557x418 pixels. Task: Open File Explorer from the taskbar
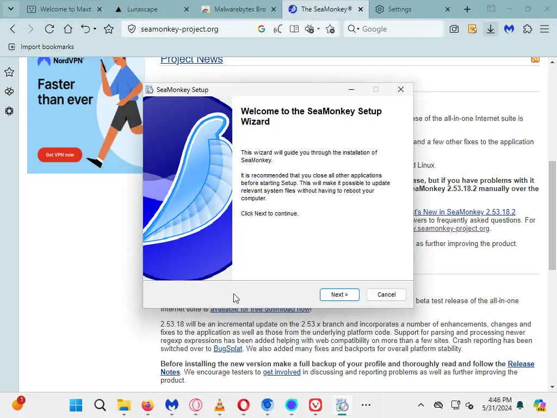pyautogui.click(x=124, y=405)
